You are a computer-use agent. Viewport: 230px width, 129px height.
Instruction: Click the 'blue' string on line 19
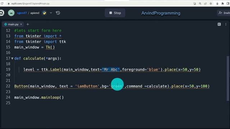(153, 70)
